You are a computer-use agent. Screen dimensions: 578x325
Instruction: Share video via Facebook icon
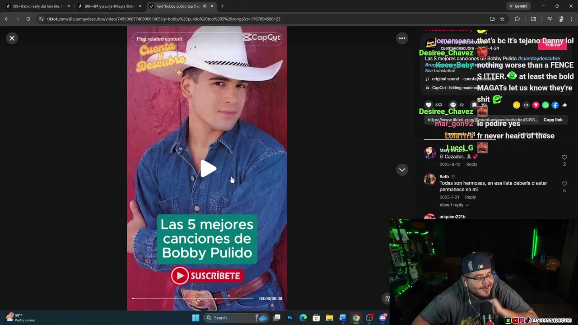point(555,105)
